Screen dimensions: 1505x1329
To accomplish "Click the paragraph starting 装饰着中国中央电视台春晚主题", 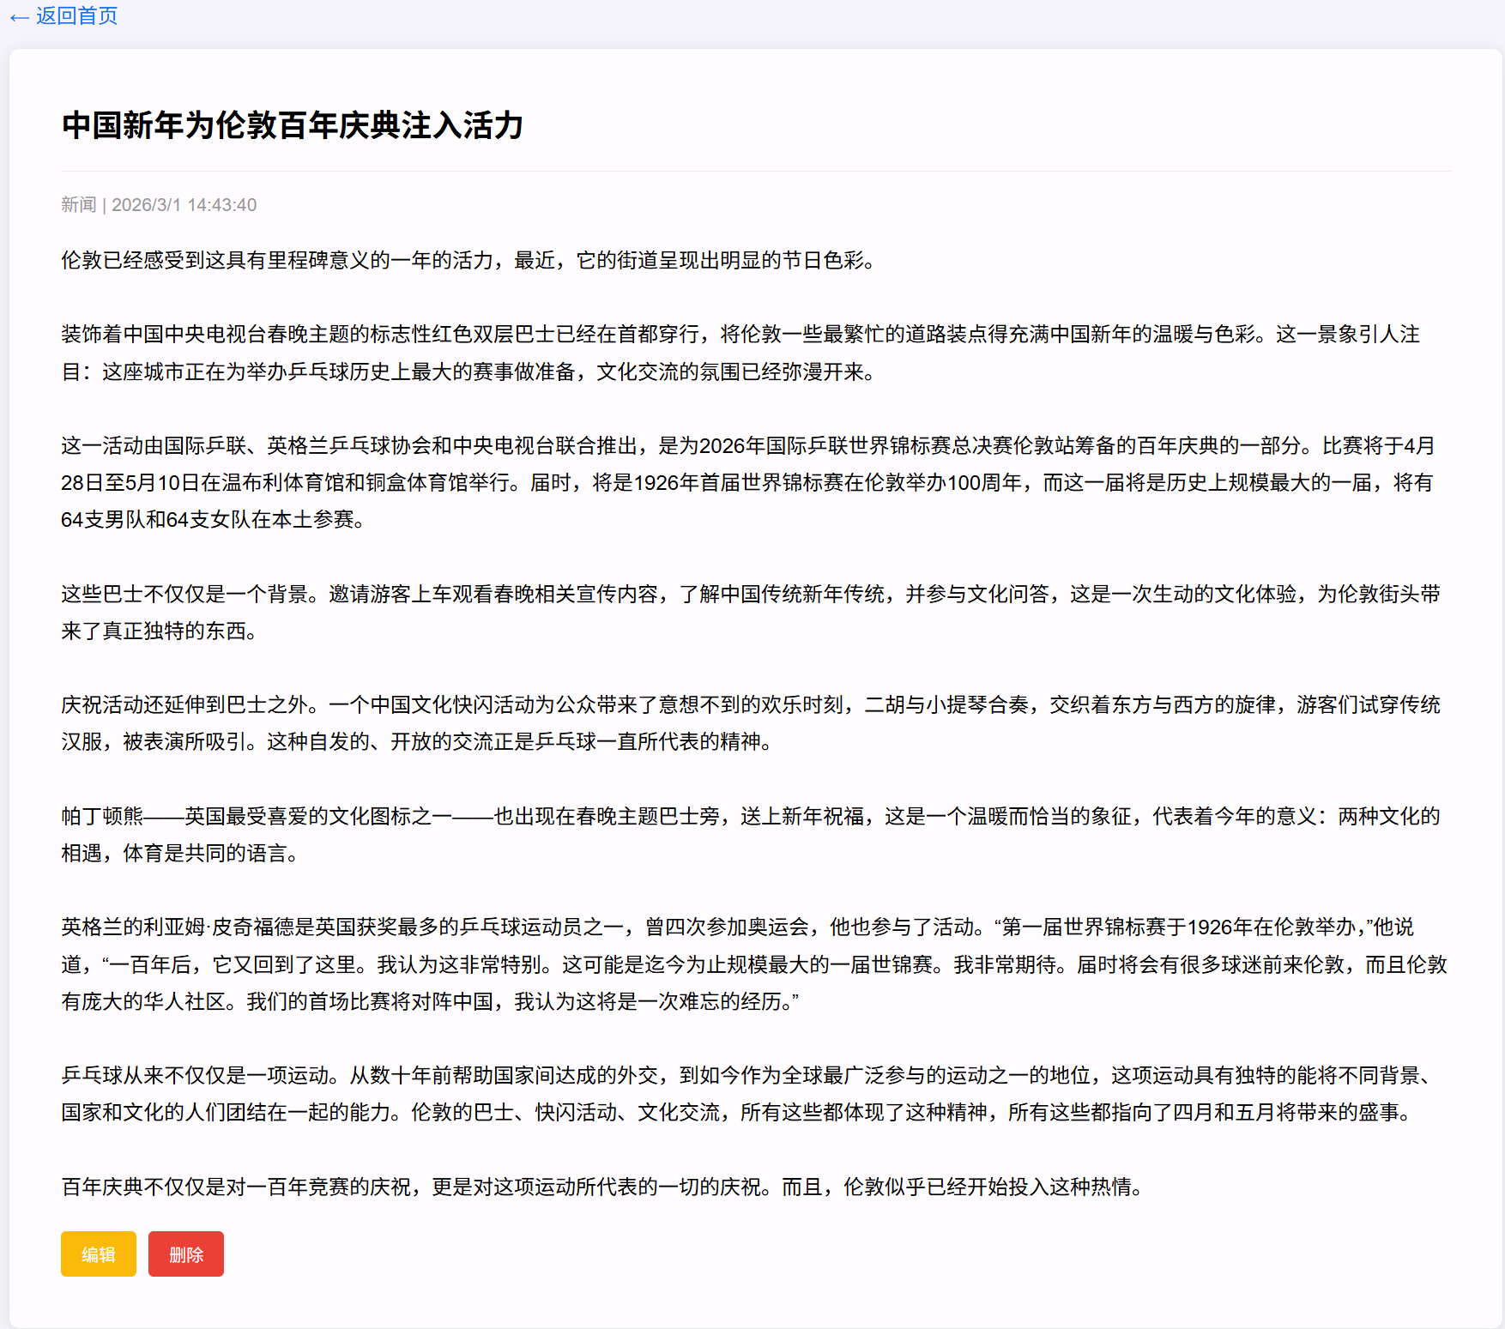I will pos(742,353).
